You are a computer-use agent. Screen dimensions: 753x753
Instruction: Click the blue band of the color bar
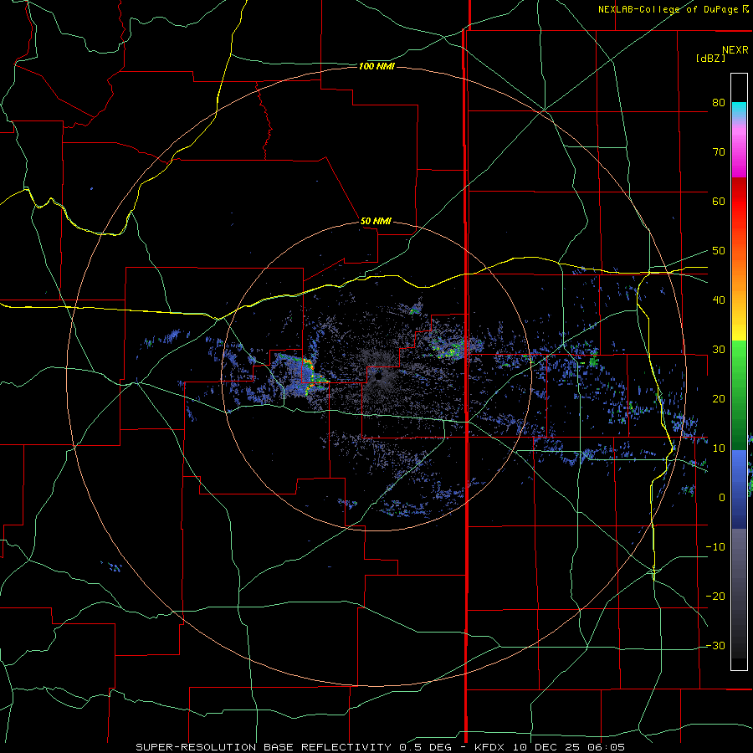point(739,489)
